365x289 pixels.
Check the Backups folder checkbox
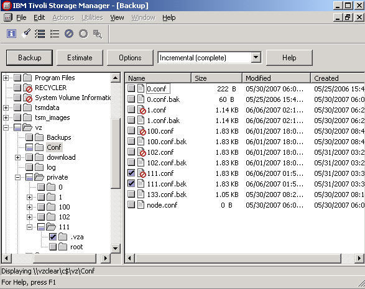29,137
